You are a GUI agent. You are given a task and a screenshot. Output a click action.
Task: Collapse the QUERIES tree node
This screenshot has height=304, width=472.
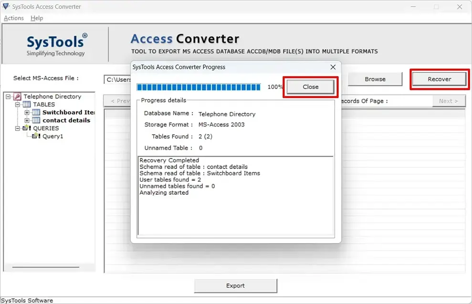(18, 128)
